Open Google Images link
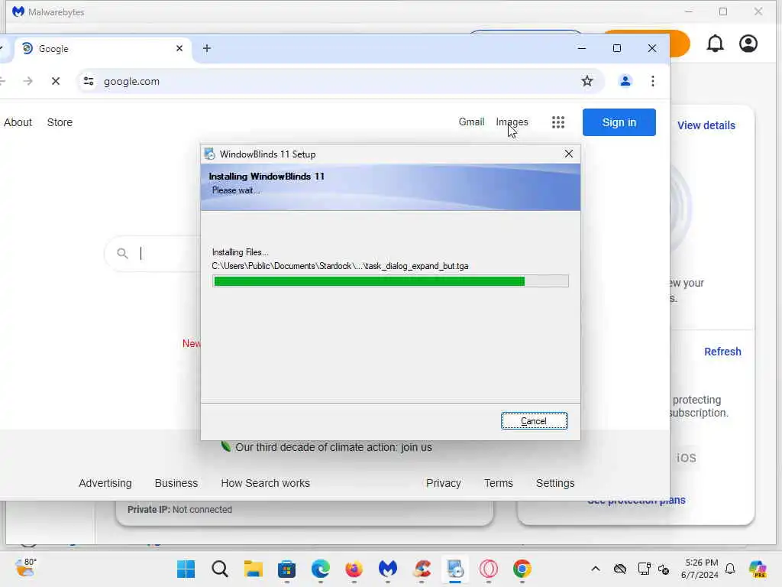The height and width of the screenshot is (587, 782). click(512, 122)
